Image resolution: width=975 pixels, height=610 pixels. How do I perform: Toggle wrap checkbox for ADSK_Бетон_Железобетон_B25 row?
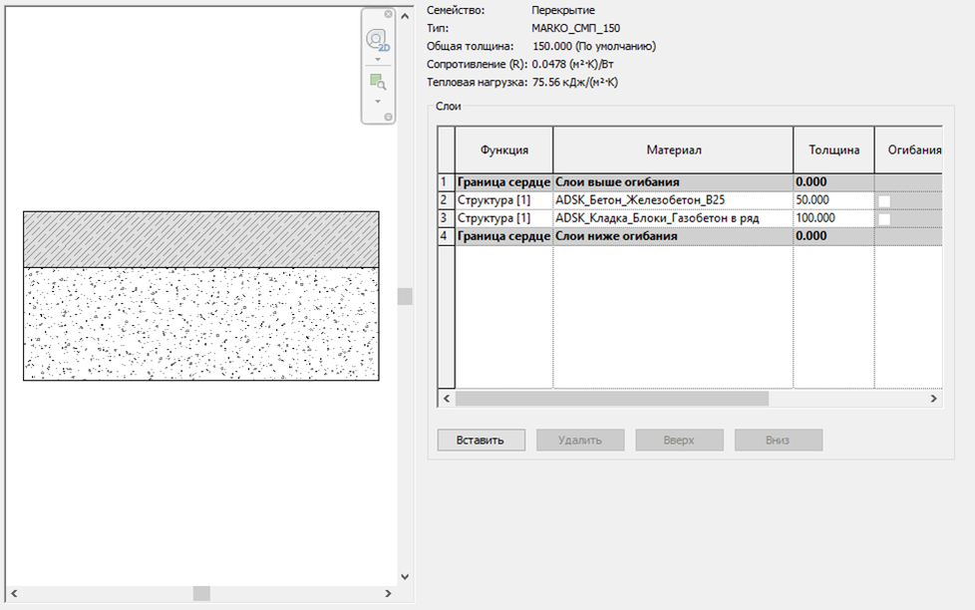(884, 201)
